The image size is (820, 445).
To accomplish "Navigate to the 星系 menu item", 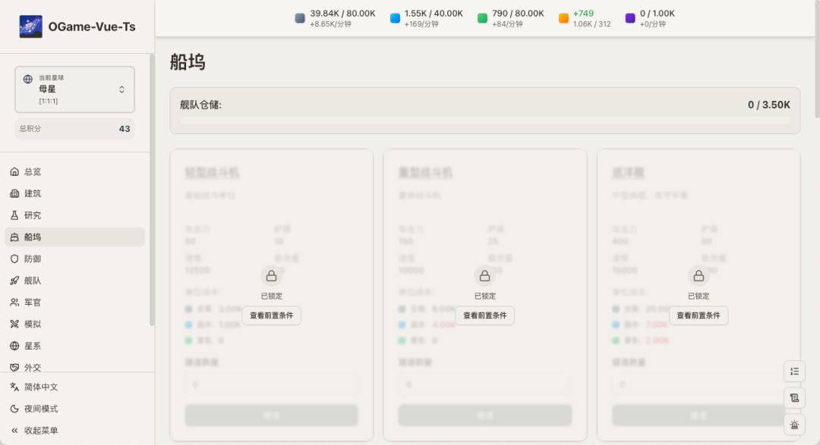I will click(33, 346).
